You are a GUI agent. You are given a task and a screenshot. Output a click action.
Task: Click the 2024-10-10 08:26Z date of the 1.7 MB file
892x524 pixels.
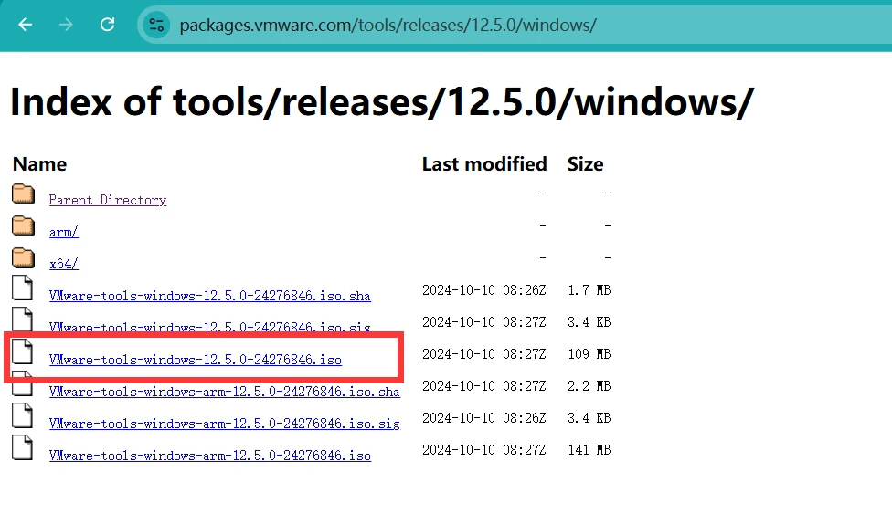[484, 290]
